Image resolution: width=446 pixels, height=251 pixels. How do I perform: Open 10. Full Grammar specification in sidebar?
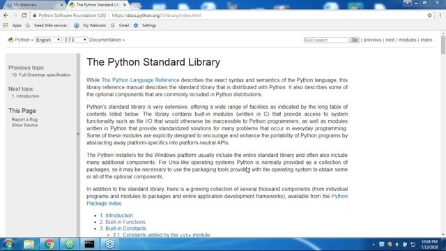coord(41,75)
